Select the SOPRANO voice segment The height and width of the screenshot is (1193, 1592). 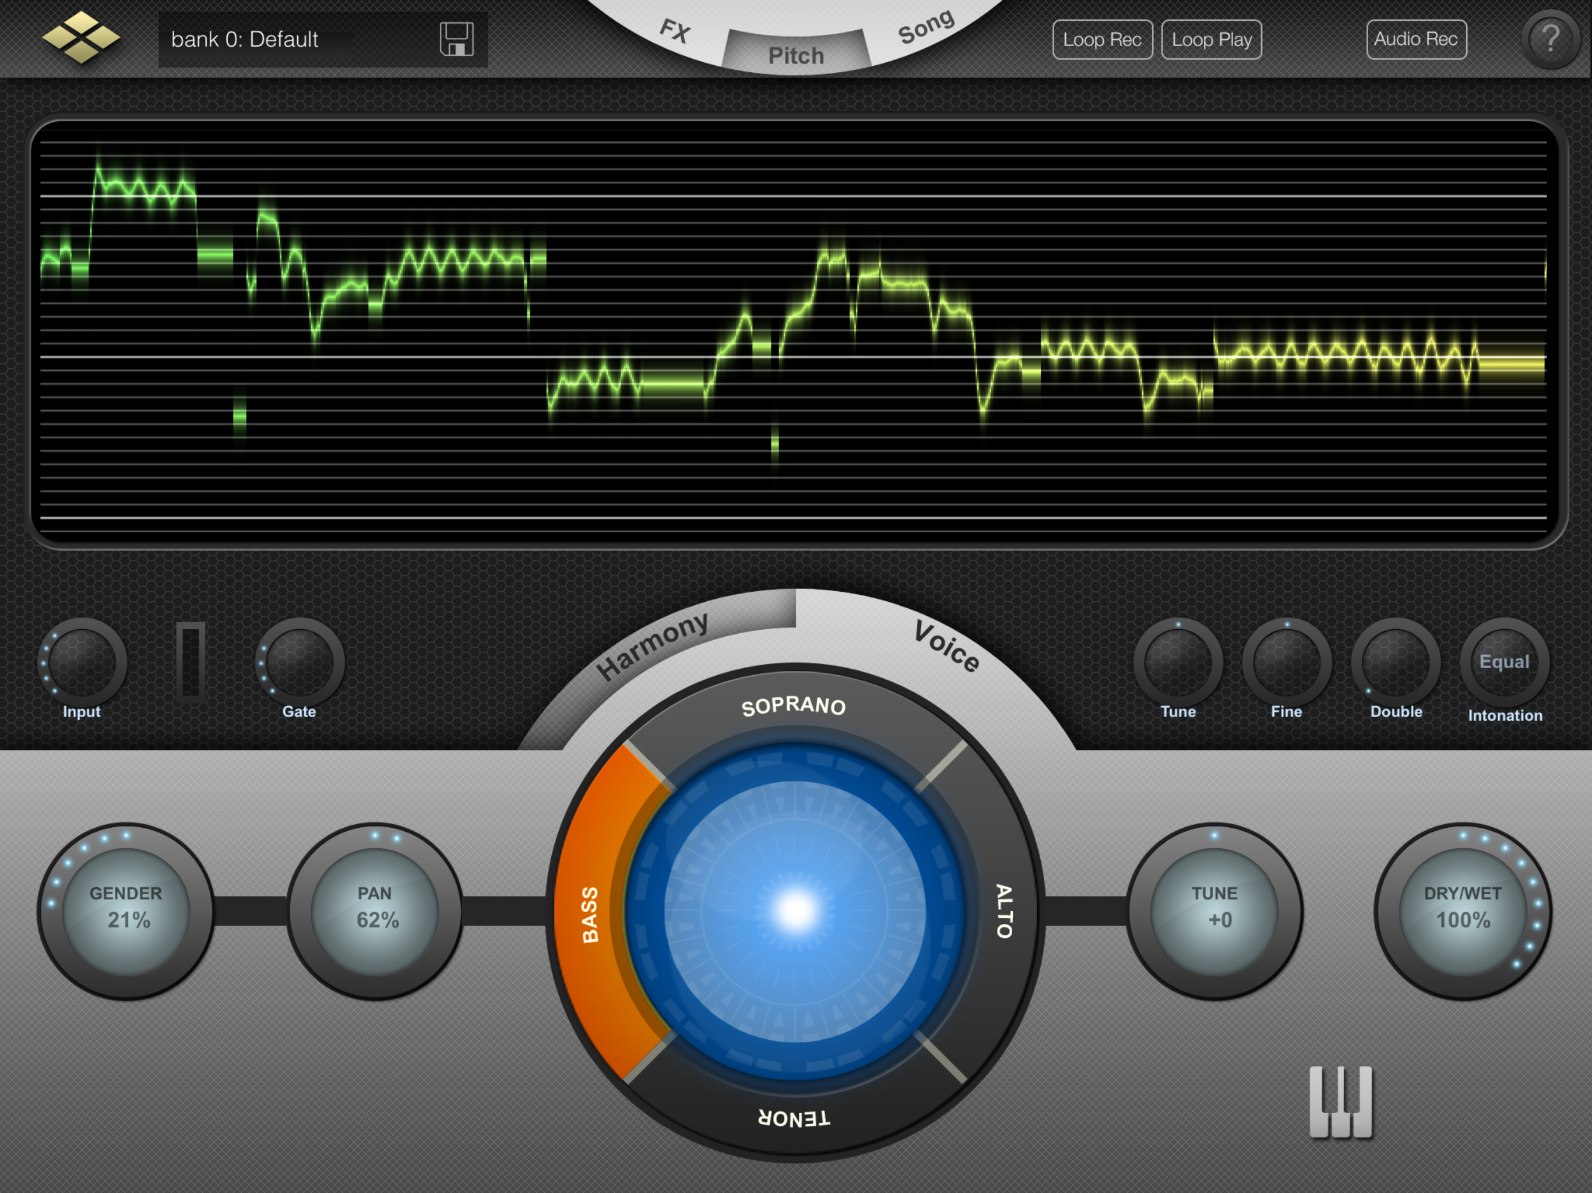pos(794,707)
